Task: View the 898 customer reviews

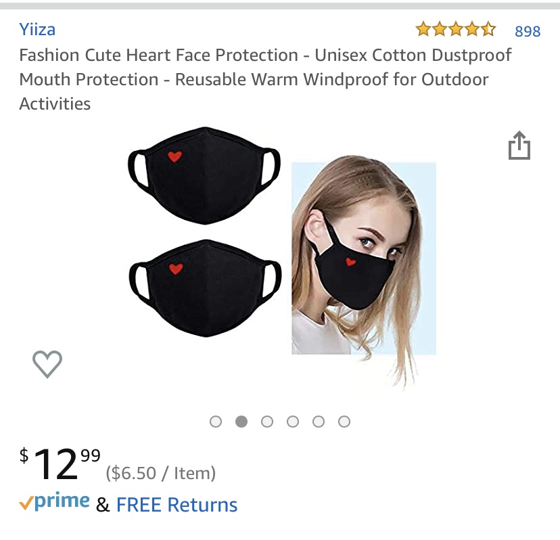Action: click(x=528, y=31)
